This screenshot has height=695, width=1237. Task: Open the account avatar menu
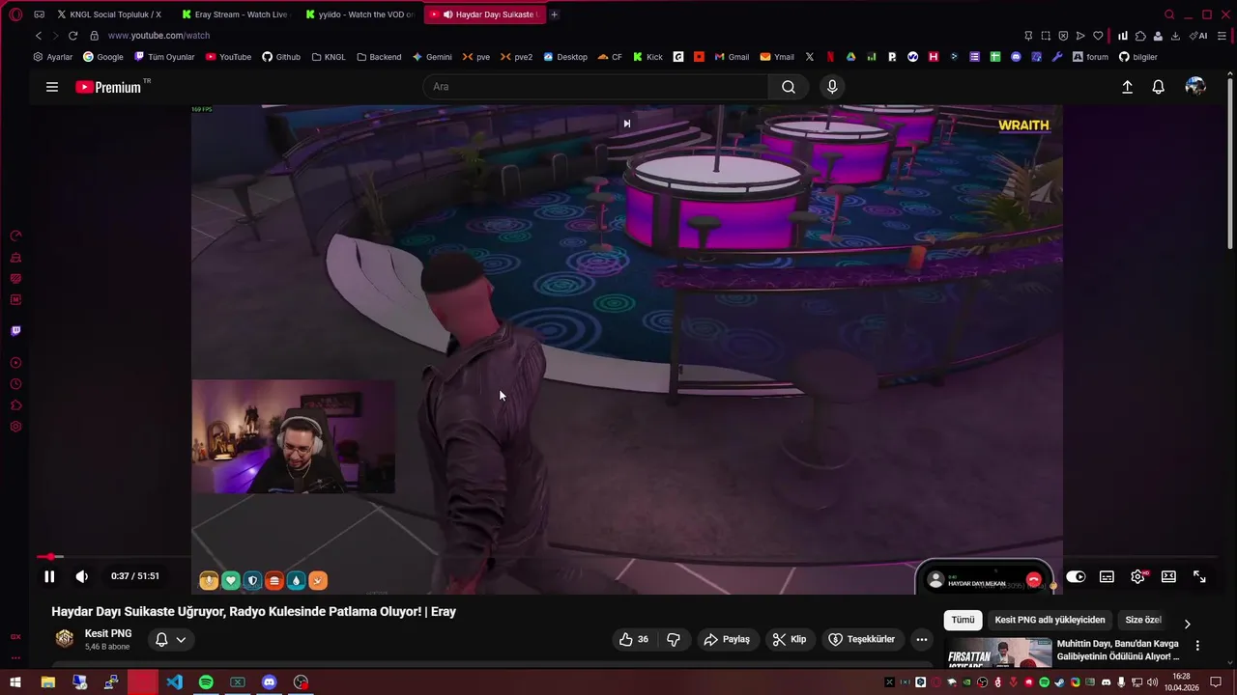1195,87
